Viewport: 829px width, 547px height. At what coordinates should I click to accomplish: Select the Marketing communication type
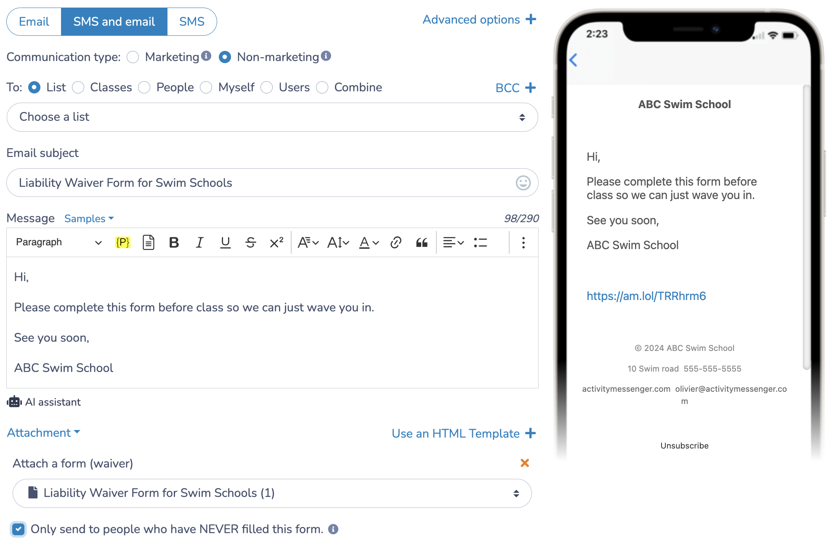pyautogui.click(x=133, y=57)
